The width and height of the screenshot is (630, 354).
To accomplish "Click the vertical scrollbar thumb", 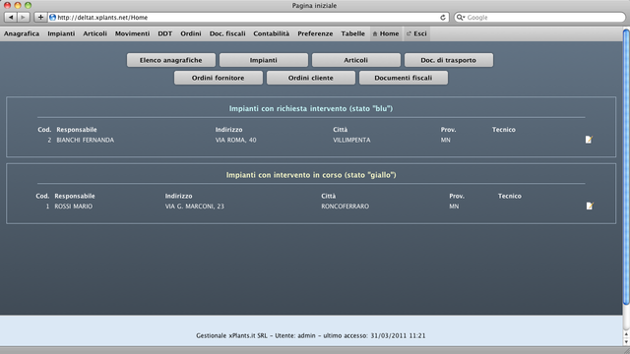I will click(626, 166).
